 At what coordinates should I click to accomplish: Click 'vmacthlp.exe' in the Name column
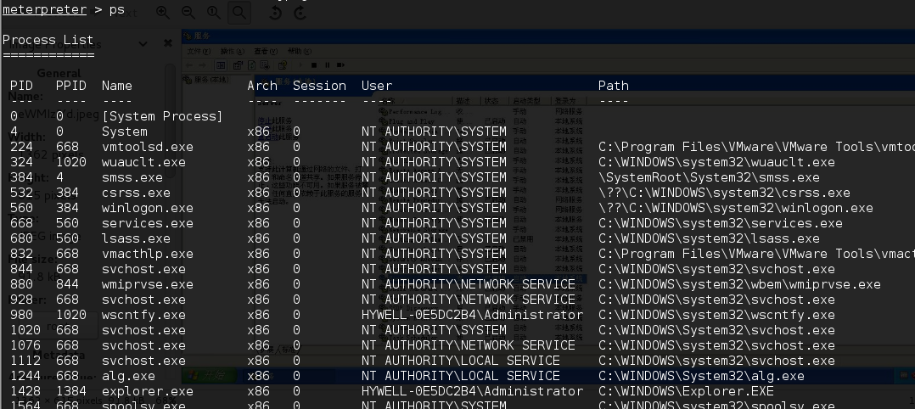point(147,253)
